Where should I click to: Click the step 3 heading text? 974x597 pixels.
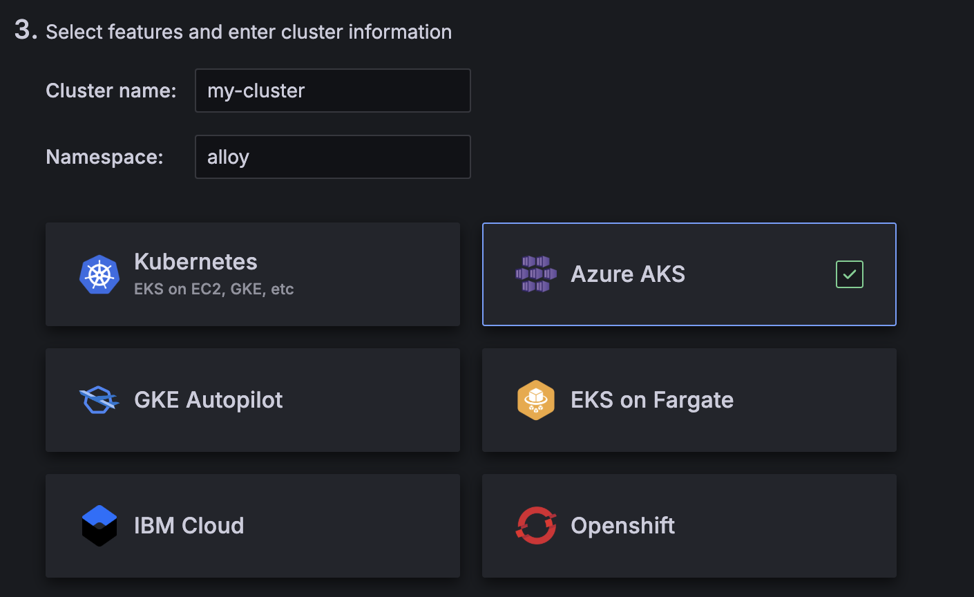(249, 32)
